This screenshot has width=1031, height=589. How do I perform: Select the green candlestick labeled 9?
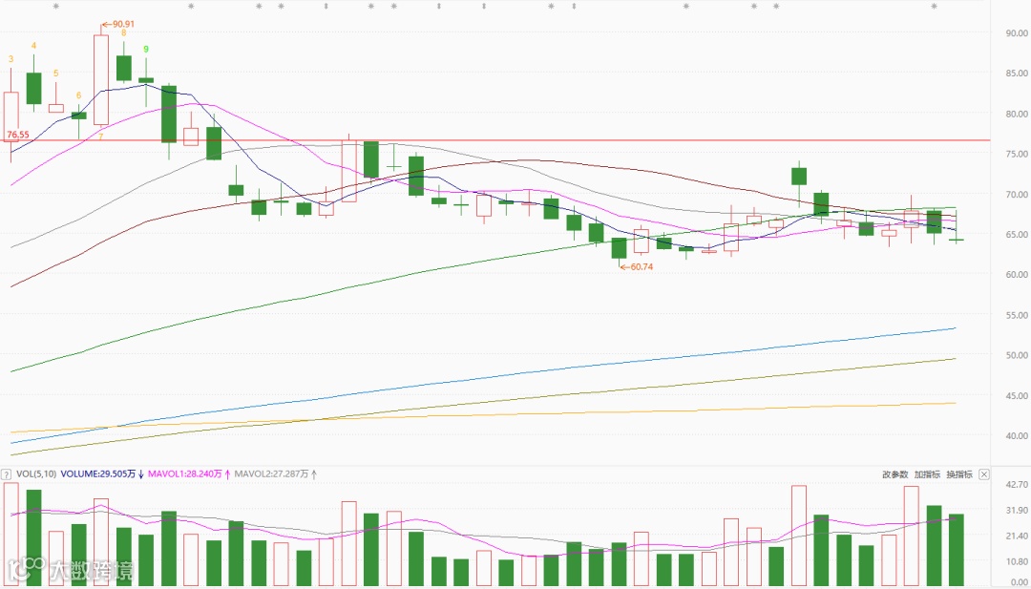click(146, 80)
